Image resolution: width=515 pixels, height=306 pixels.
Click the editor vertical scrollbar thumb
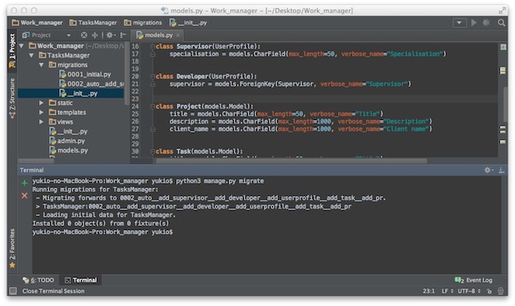click(506, 103)
